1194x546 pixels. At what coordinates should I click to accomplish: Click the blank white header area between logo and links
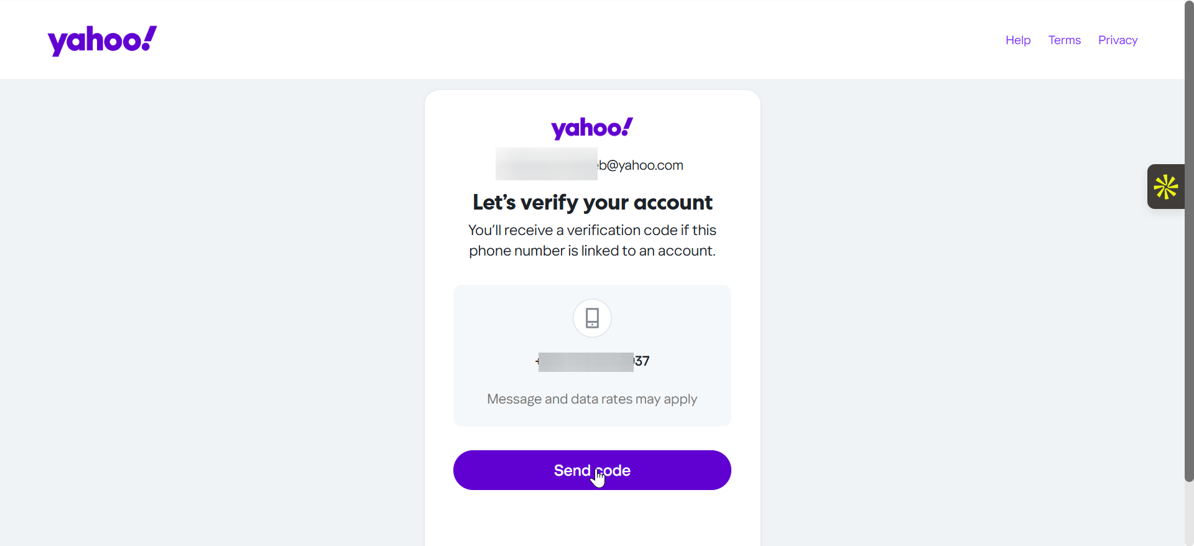pos(560,40)
